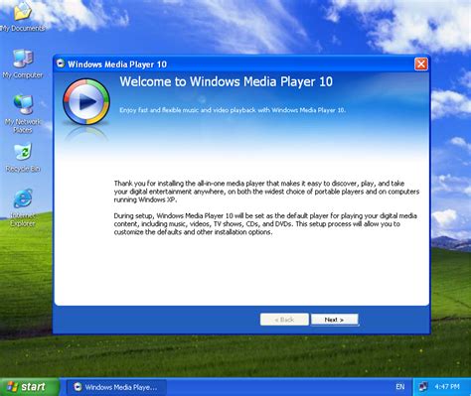Click the grayed-out < Back button

pos(284,320)
